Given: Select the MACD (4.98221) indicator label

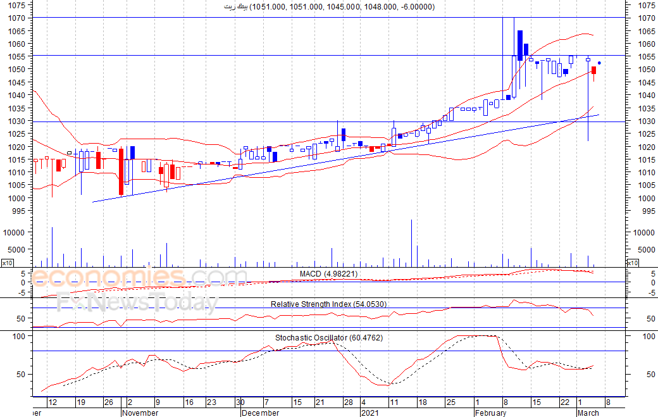Looking at the screenshot, I should pyautogui.click(x=328, y=274).
